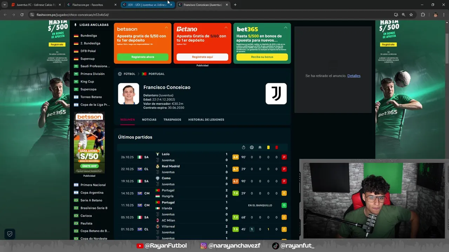Switch to Flashscore.pe - Favoritos browser tab
449x252 pixels.
pyautogui.click(x=91, y=5)
